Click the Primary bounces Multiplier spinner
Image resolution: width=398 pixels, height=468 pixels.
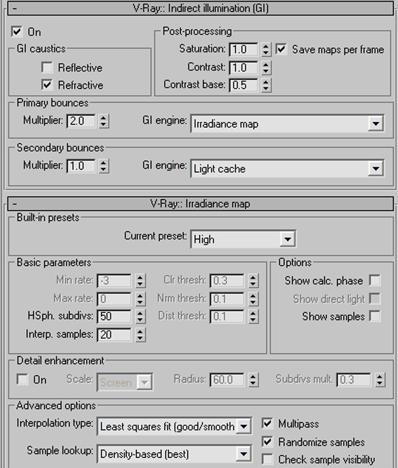pyautogui.click(x=103, y=121)
